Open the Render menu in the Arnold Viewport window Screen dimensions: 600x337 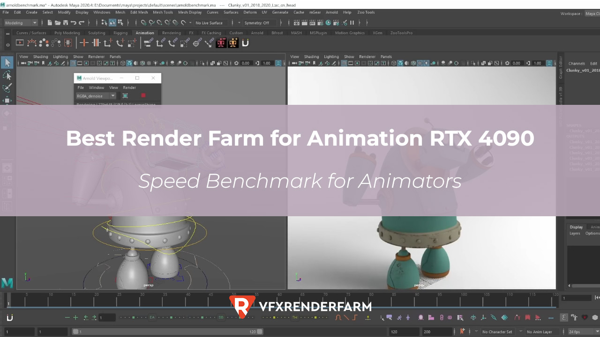coord(129,88)
